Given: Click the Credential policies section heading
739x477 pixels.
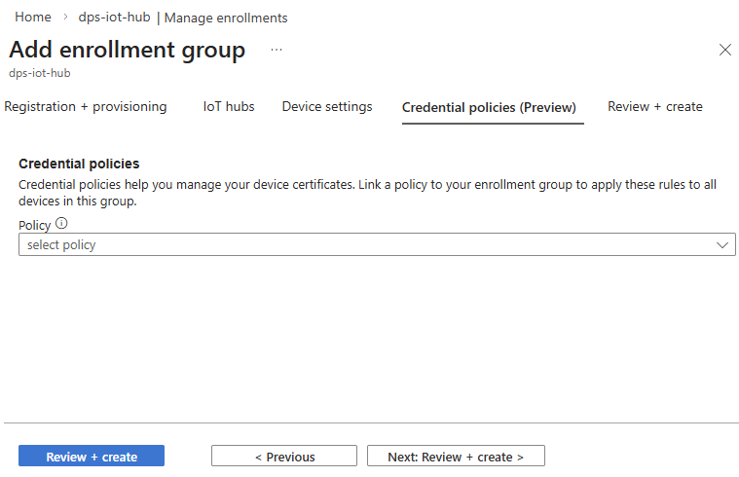Looking at the screenshot, I should (x=79, y=164).
